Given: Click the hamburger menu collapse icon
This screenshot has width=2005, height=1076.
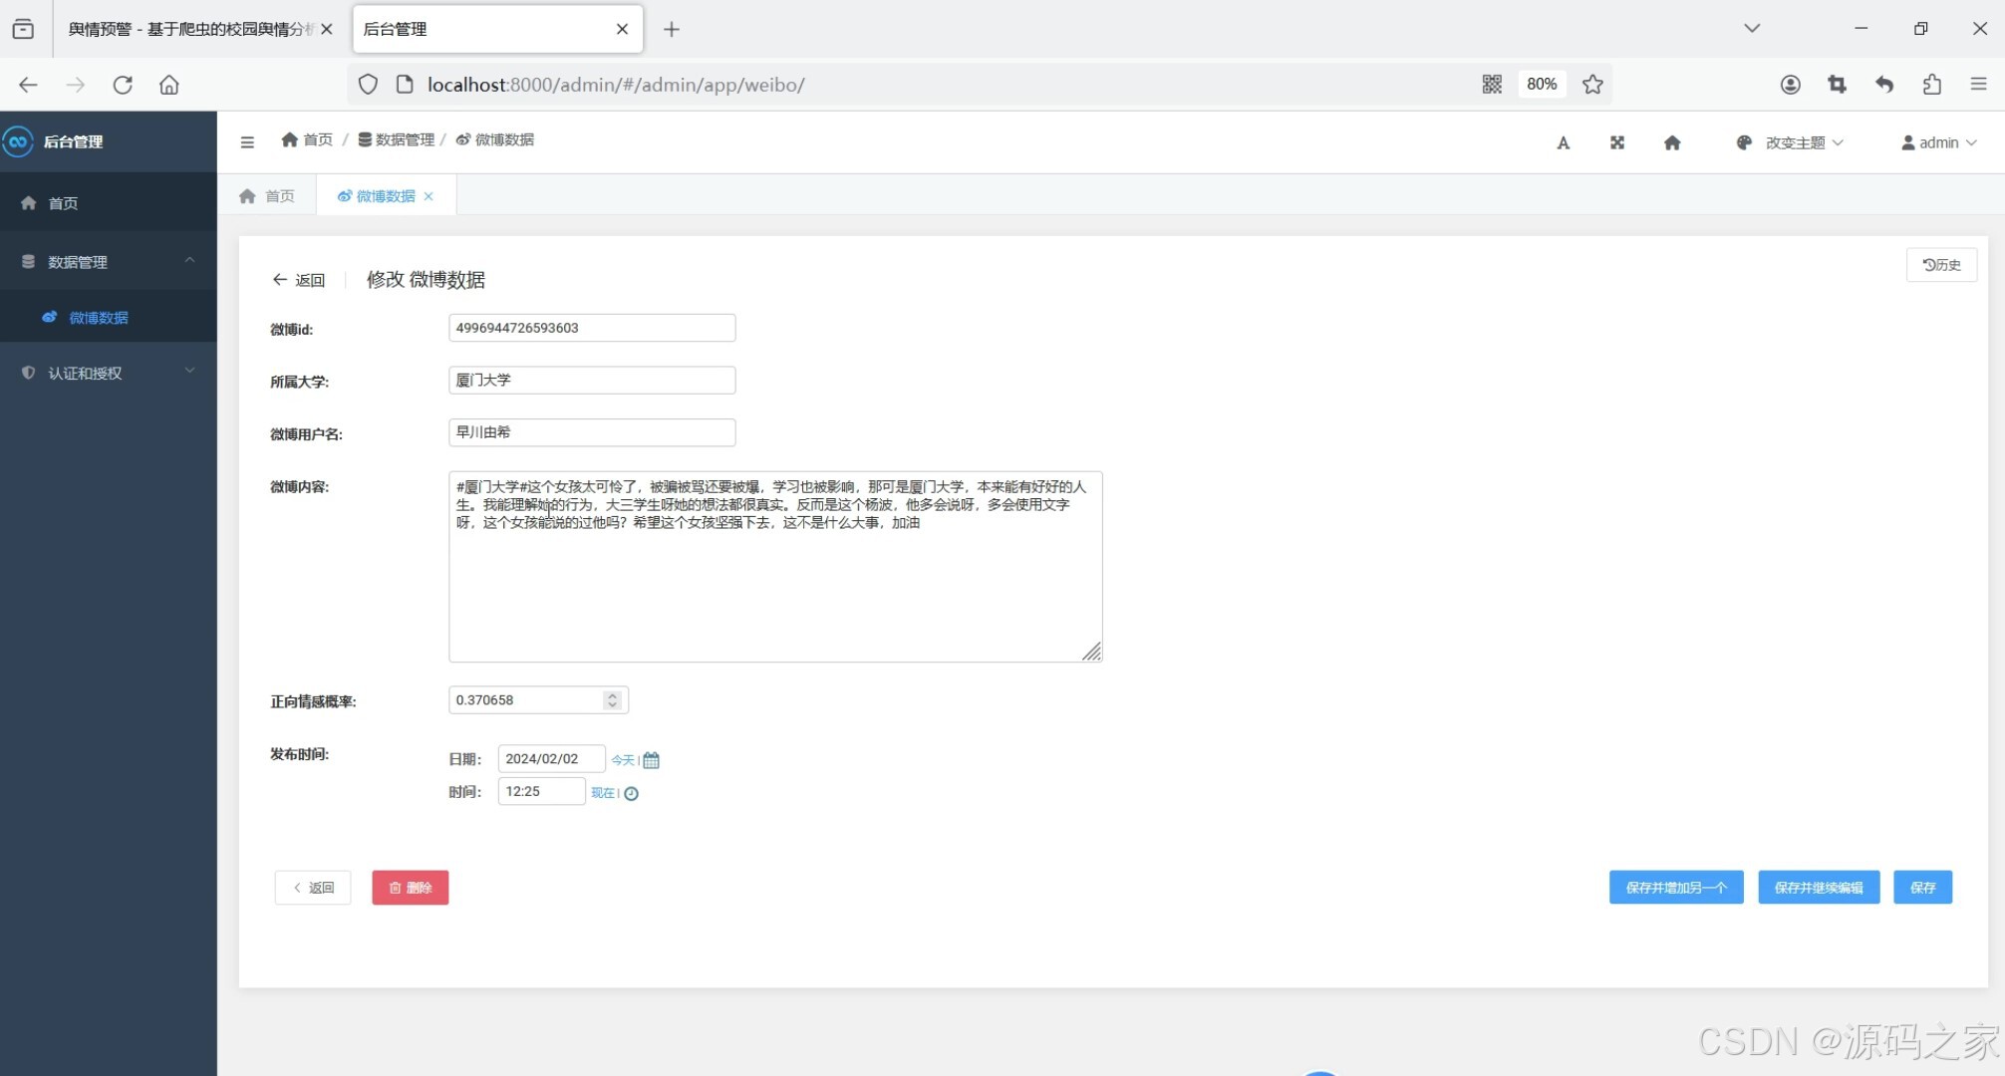Looking at the screenshot, I should [x=247, y=142].
